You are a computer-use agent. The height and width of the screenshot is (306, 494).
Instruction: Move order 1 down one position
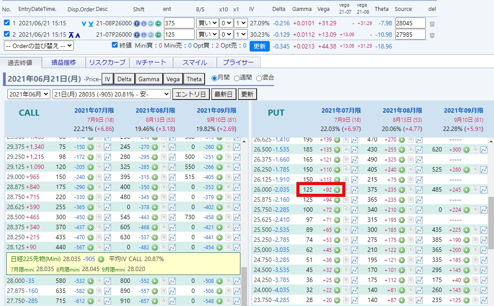tap(84, 24)
